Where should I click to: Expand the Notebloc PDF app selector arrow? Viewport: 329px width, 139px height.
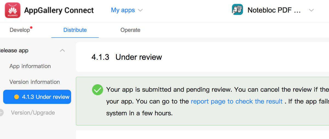[x=311, y=10]
